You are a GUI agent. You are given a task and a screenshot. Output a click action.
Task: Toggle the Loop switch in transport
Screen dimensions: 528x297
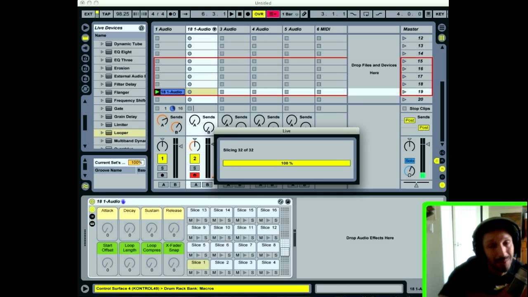[x=366, y=14]
